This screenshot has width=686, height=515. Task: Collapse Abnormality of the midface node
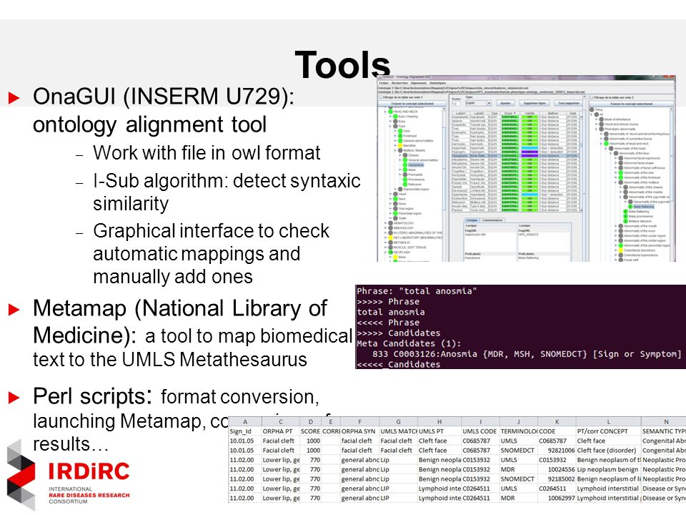pyautogui.click(x=615, y=182)
